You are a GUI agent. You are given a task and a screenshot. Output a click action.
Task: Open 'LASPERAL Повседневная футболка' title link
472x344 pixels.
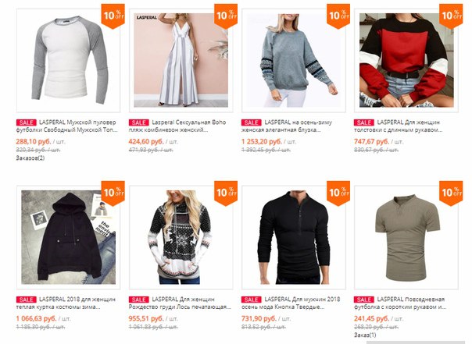pos(400,303)
